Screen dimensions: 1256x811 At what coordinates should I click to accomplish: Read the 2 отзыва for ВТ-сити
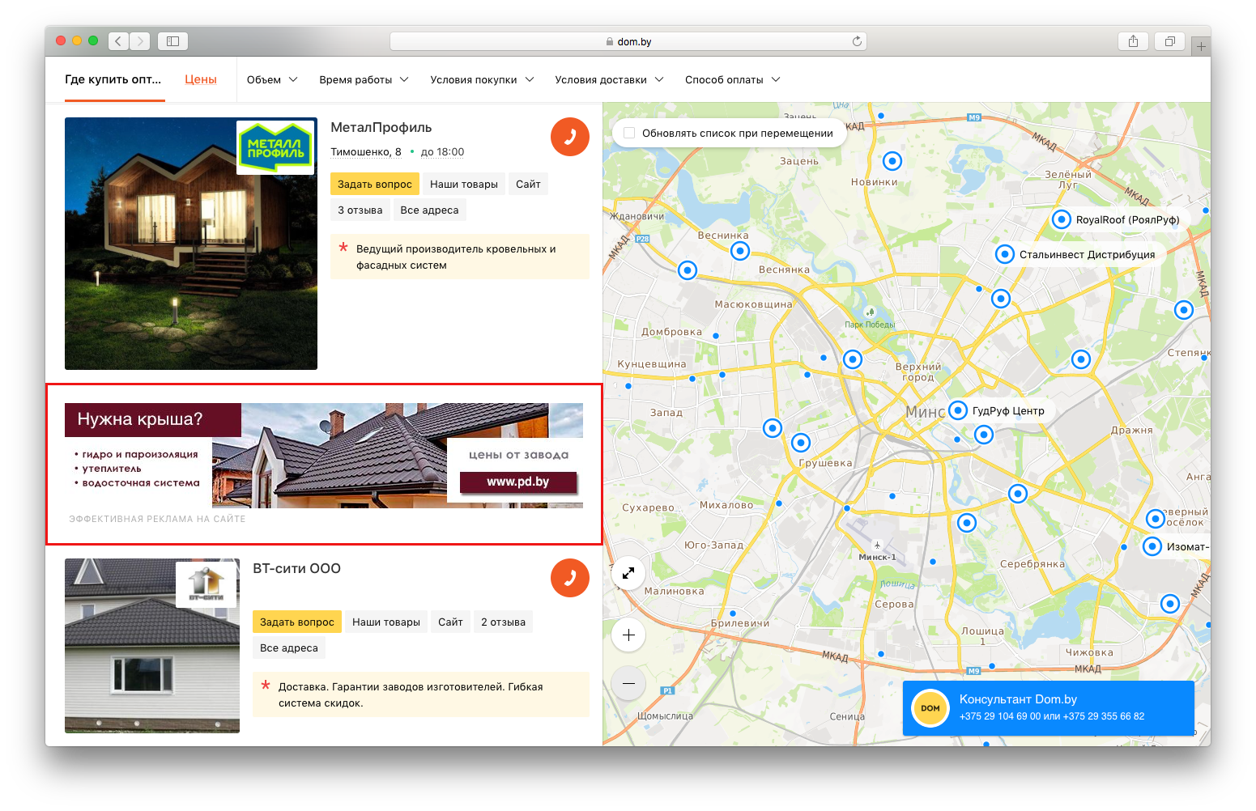click(503, 622)
